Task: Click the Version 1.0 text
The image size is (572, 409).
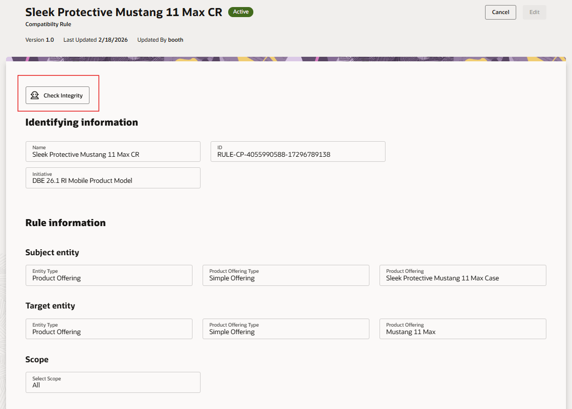Action: coord(39,40)
